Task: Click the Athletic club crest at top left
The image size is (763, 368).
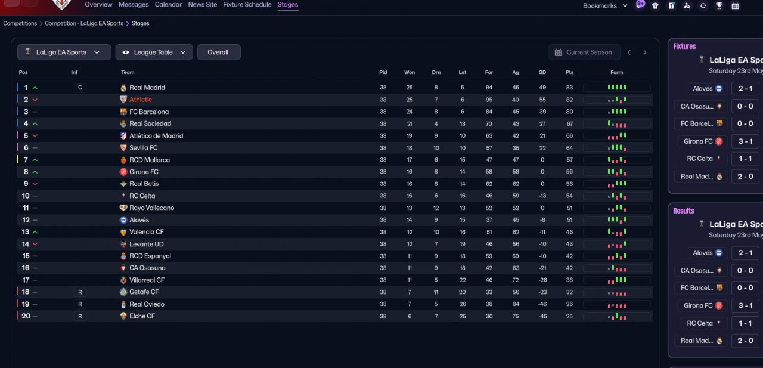Action: tap(61, 4)
